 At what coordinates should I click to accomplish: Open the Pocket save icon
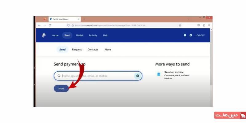pos(199,25)
